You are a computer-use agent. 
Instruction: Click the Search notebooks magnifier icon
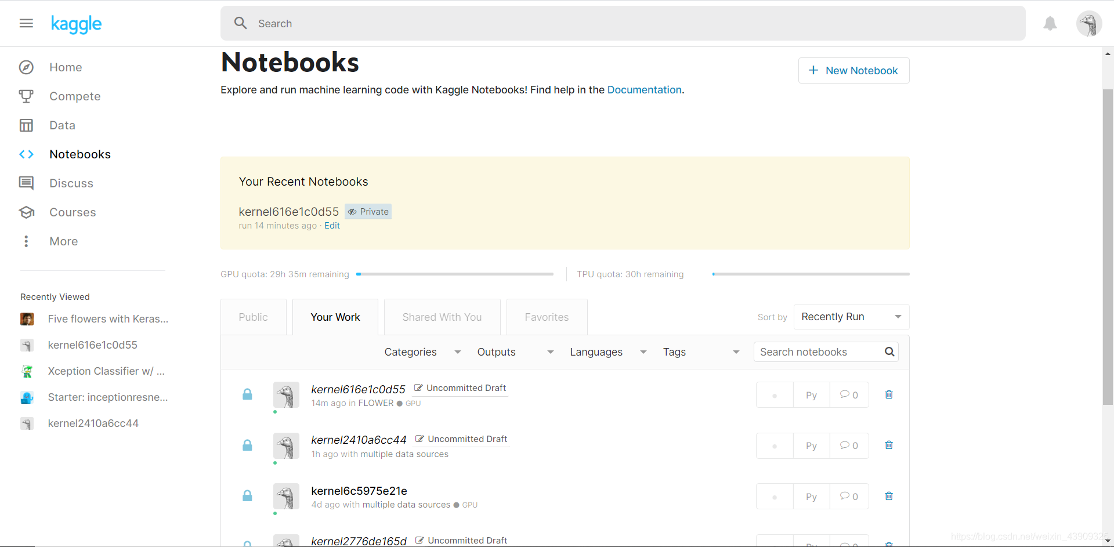click(889, 352)
